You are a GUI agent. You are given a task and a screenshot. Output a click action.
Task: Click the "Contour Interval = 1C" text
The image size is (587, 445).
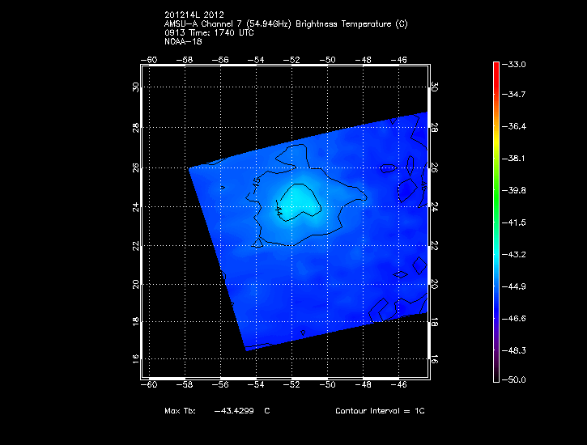pyautogui.click(x=380, y=411)
